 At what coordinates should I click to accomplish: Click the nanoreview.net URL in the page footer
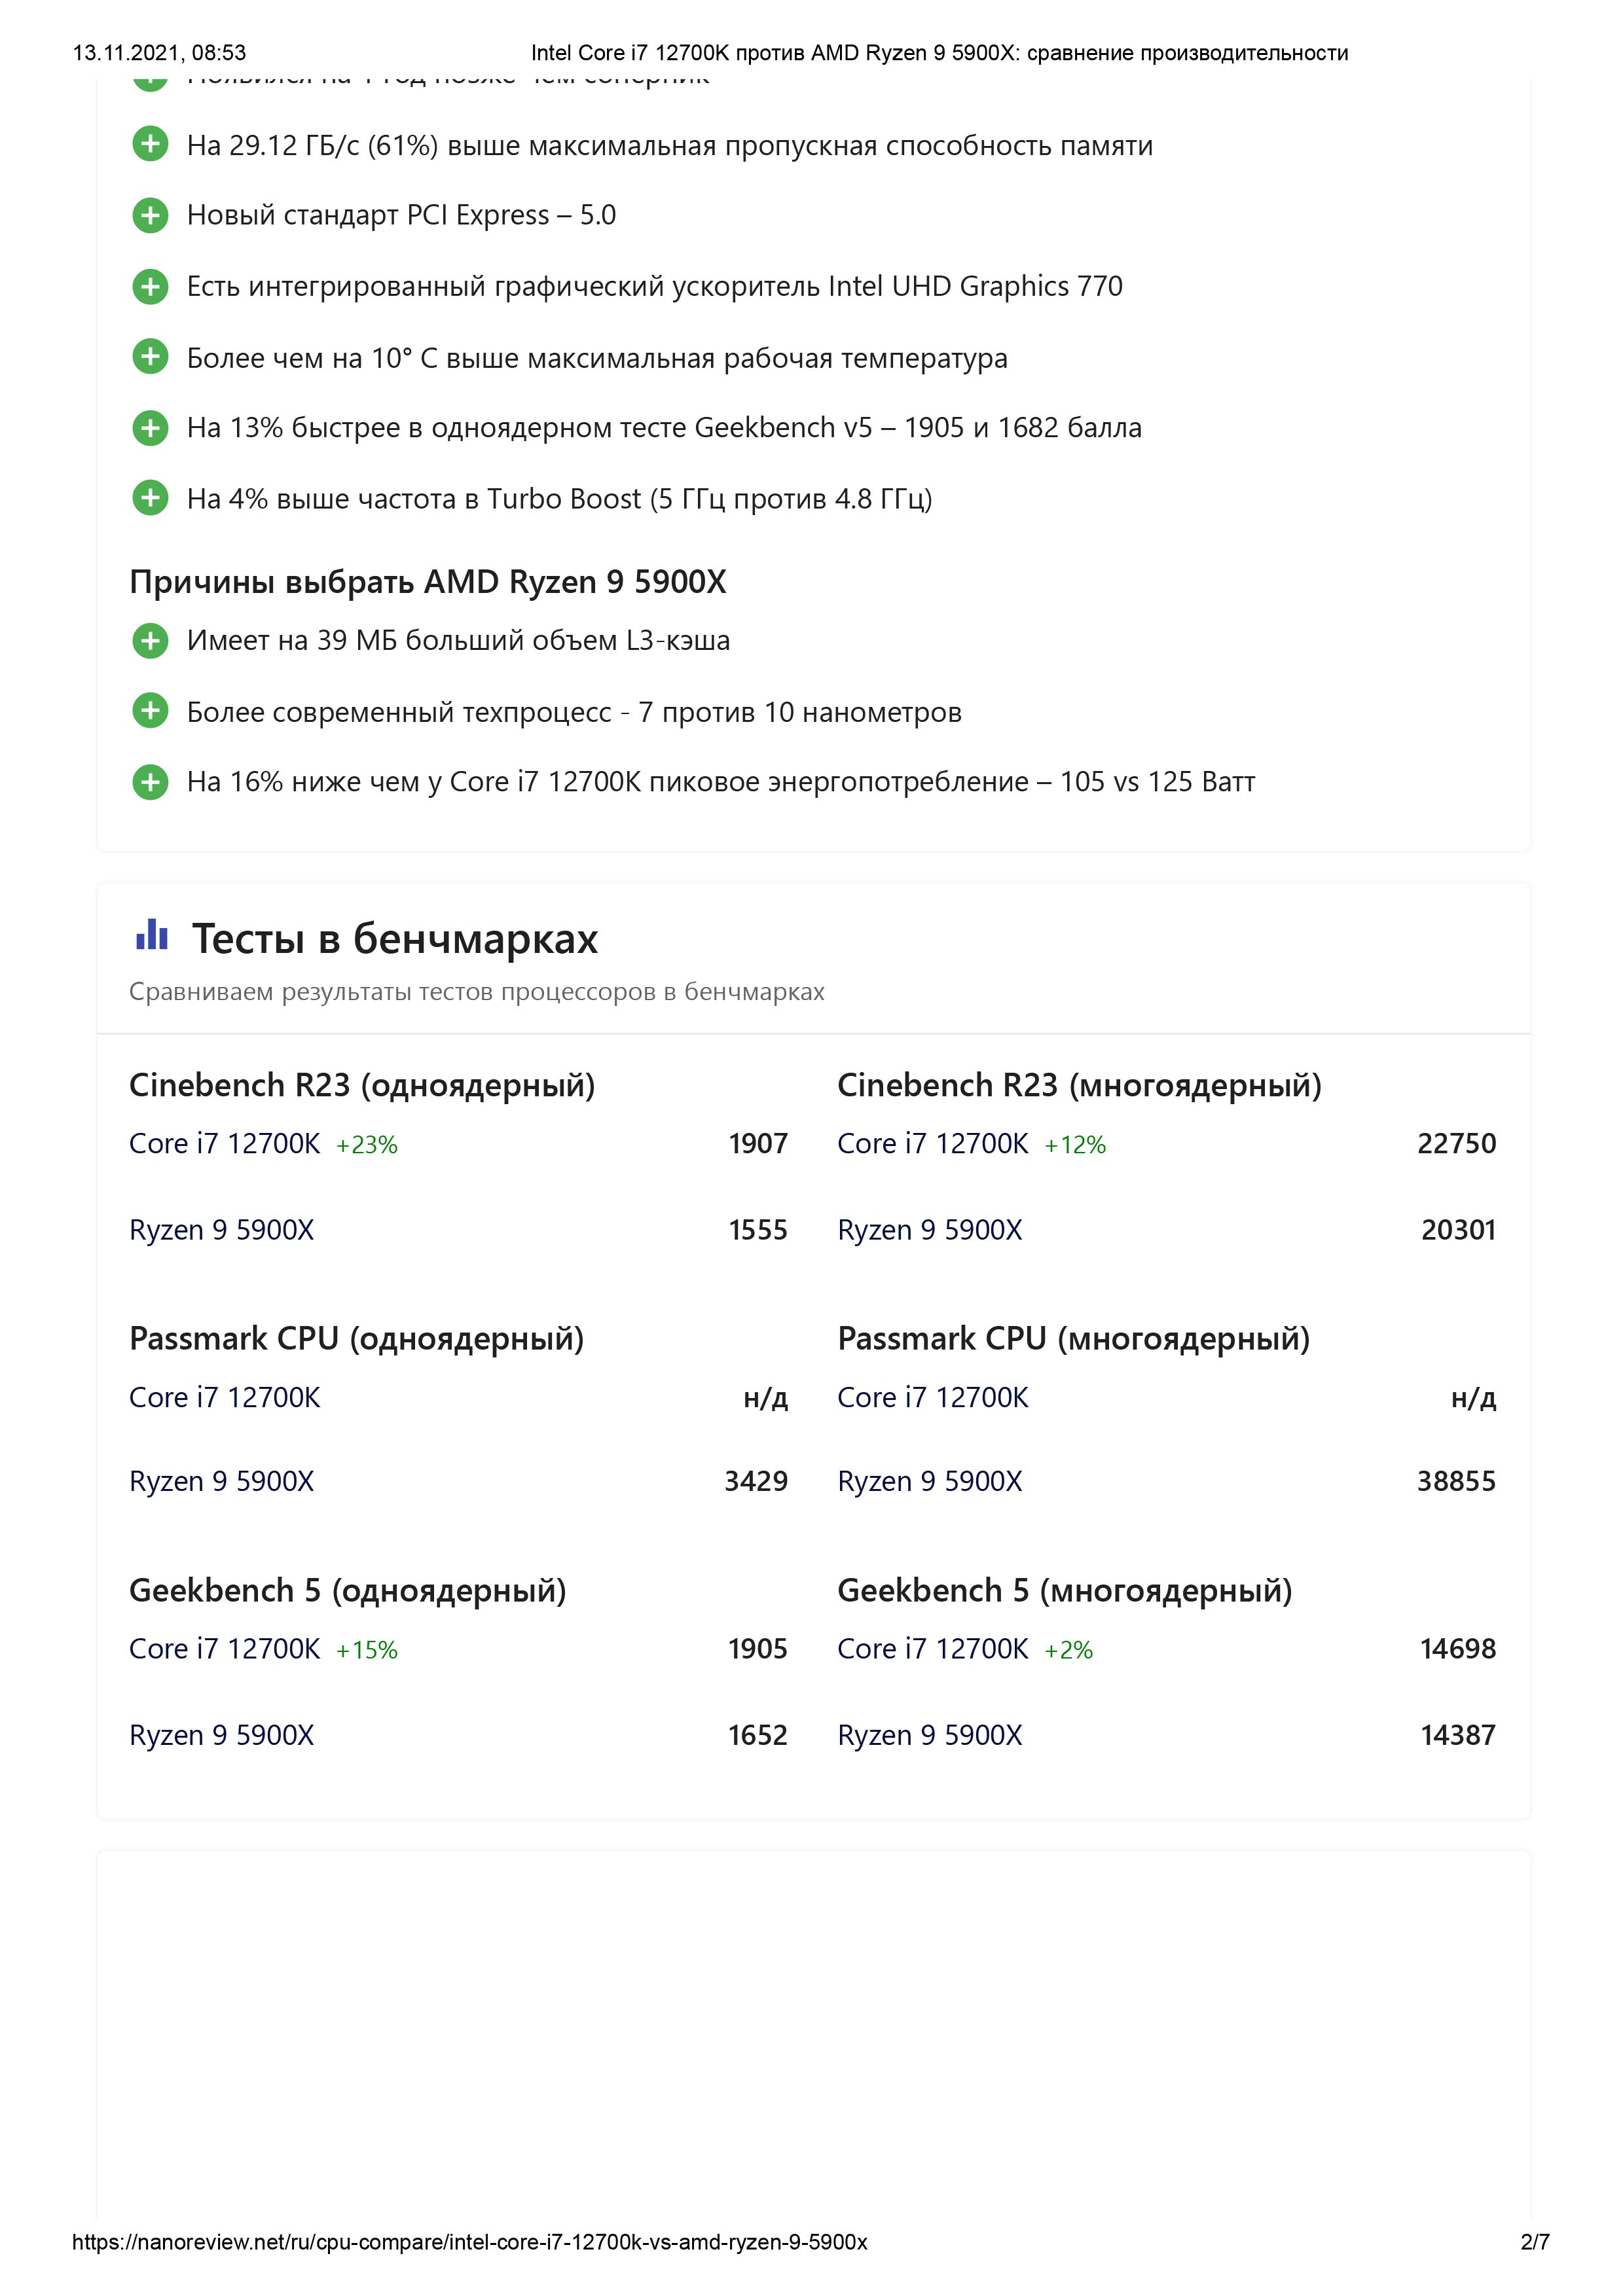(469, 2242)
